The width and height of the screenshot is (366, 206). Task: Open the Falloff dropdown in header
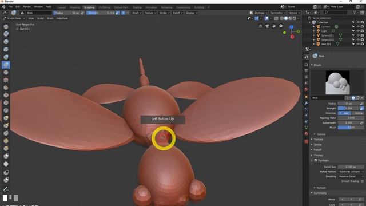click(x=178, y=13)
